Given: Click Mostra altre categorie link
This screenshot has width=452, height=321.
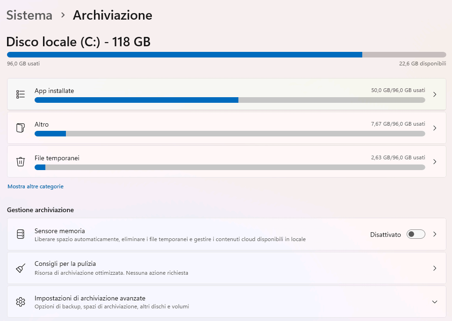Looking at the screenshot, I should pyautogui.click(x=36, y=186).
